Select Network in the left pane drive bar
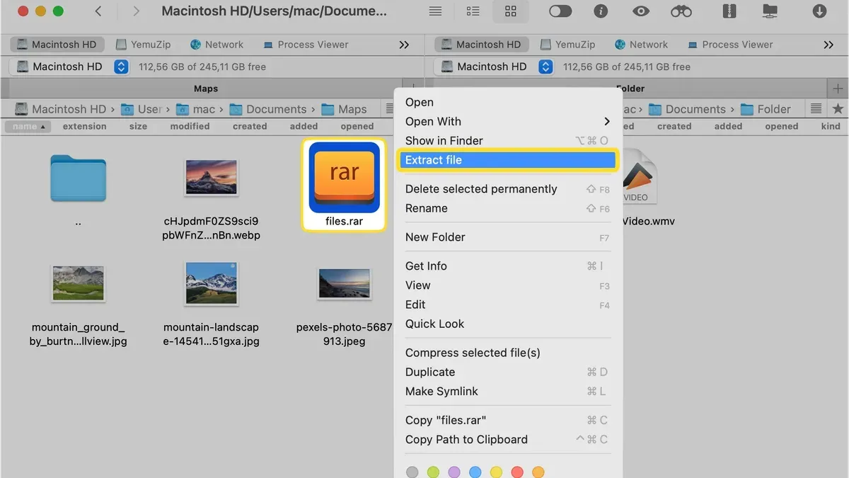849x478 pixels. [217, 44]
